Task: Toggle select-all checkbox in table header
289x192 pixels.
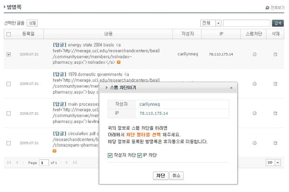Action: coord(9,34)
